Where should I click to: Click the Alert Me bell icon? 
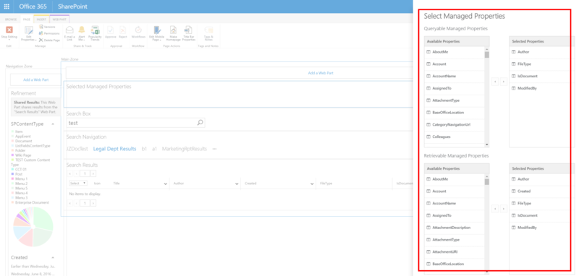click(x=82, y=30)
